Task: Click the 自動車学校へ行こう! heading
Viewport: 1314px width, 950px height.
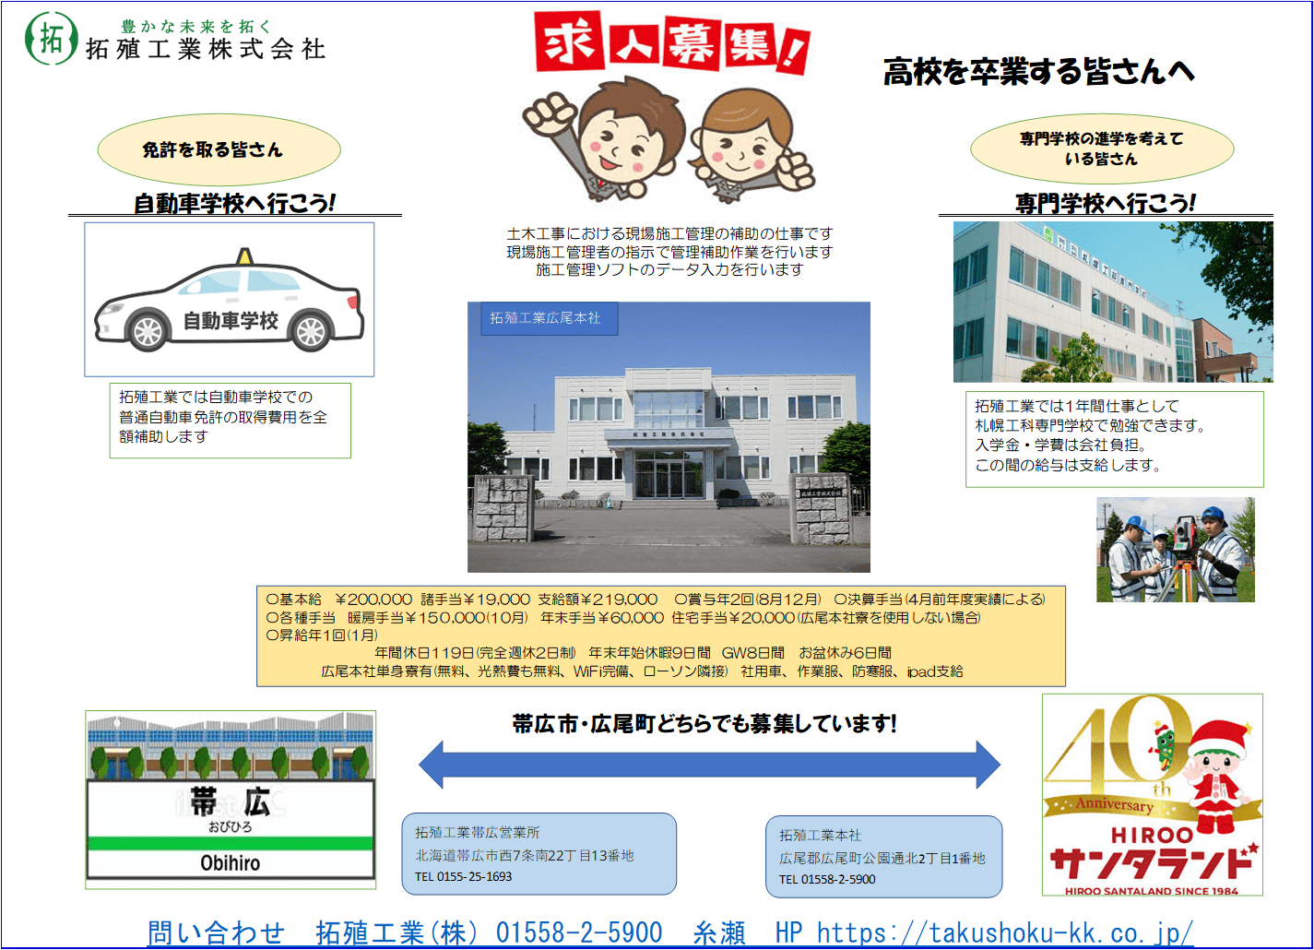Action: pos(234,203)
